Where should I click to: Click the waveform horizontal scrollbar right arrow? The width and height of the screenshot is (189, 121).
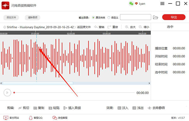click(x=149, y=83)
